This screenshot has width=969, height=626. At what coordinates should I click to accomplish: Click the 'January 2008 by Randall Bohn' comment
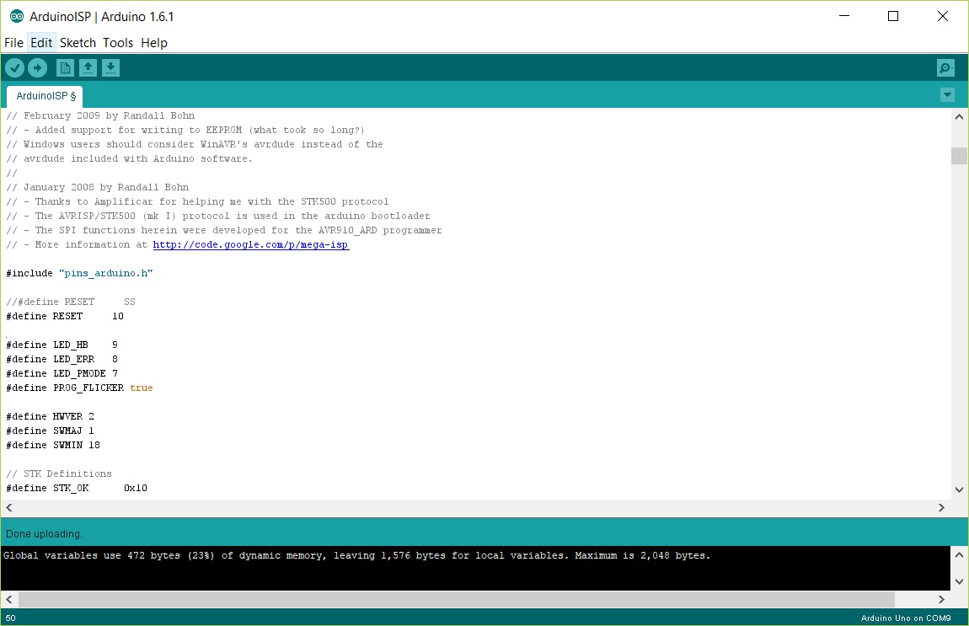click(x=98, y=187)
